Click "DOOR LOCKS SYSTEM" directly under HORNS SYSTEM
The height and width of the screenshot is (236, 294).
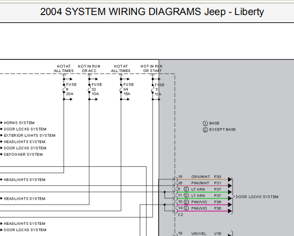(25, 129)
